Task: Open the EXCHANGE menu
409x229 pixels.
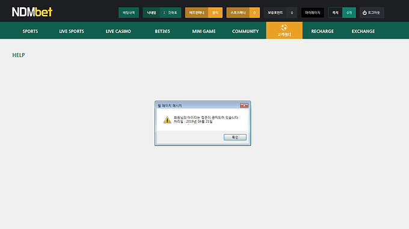Action: 363,31
